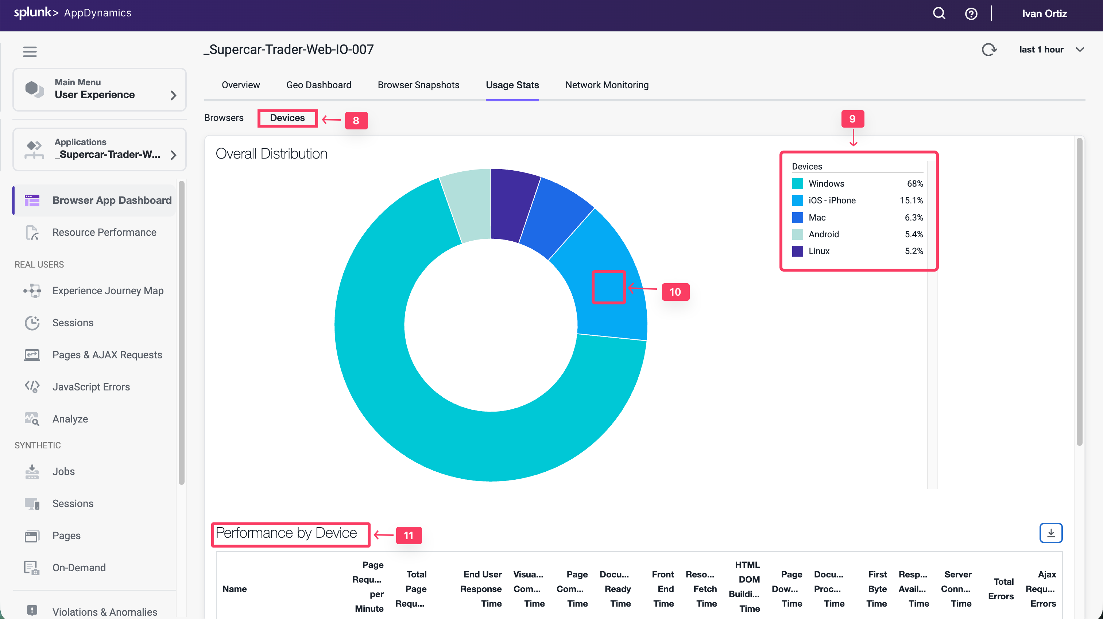Switch to the Geo Dashboard tab
This screenshot has width=1103, height=619.
pyautogui.click(x=318, y=85)
